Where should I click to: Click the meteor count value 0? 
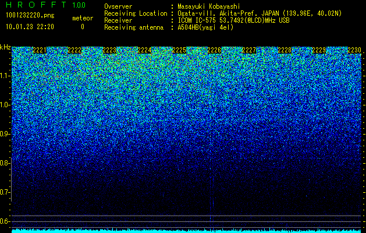(x=83, y=27)
